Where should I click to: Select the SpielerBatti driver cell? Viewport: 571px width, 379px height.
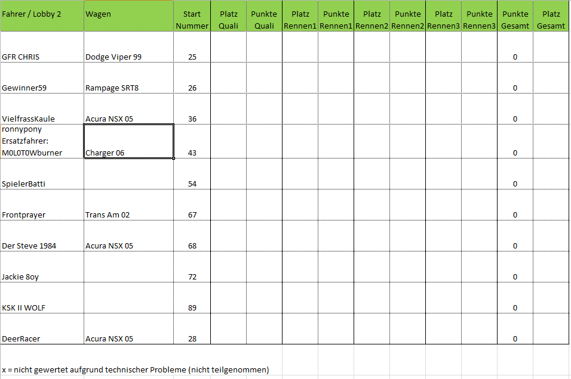click(x=42, y=184)
